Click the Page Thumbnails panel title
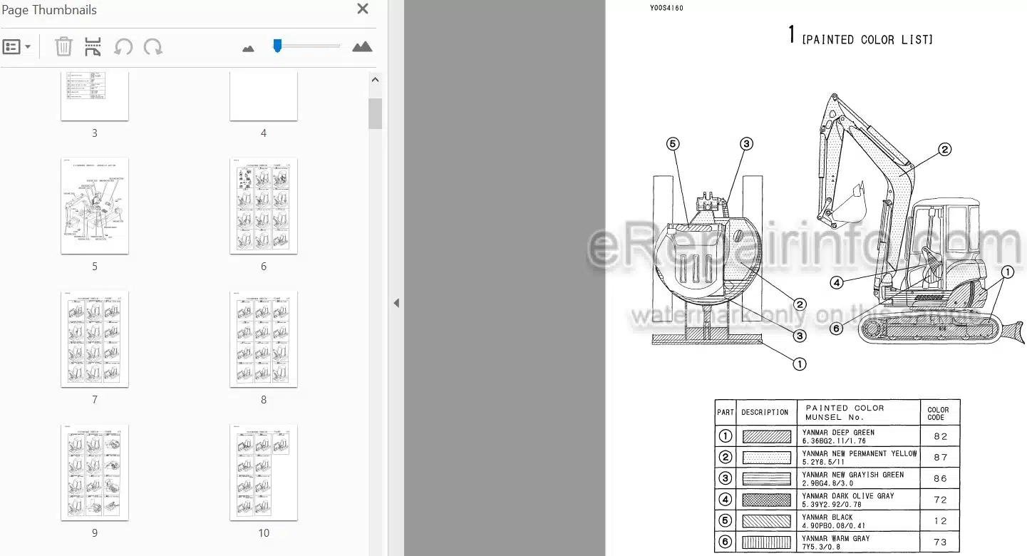 tap(49, 10)
